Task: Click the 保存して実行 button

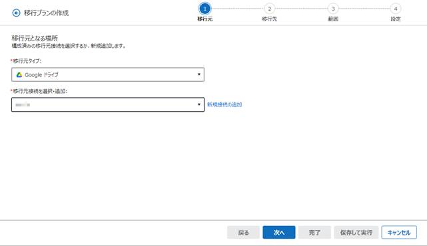Action: pos(356,233)
